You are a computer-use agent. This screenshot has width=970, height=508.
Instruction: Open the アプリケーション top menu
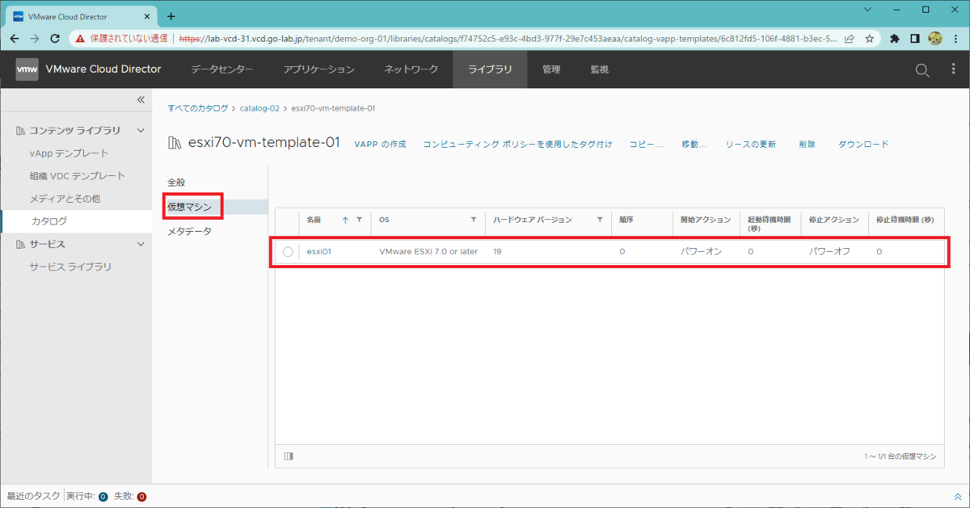click(x=319, y=69)
